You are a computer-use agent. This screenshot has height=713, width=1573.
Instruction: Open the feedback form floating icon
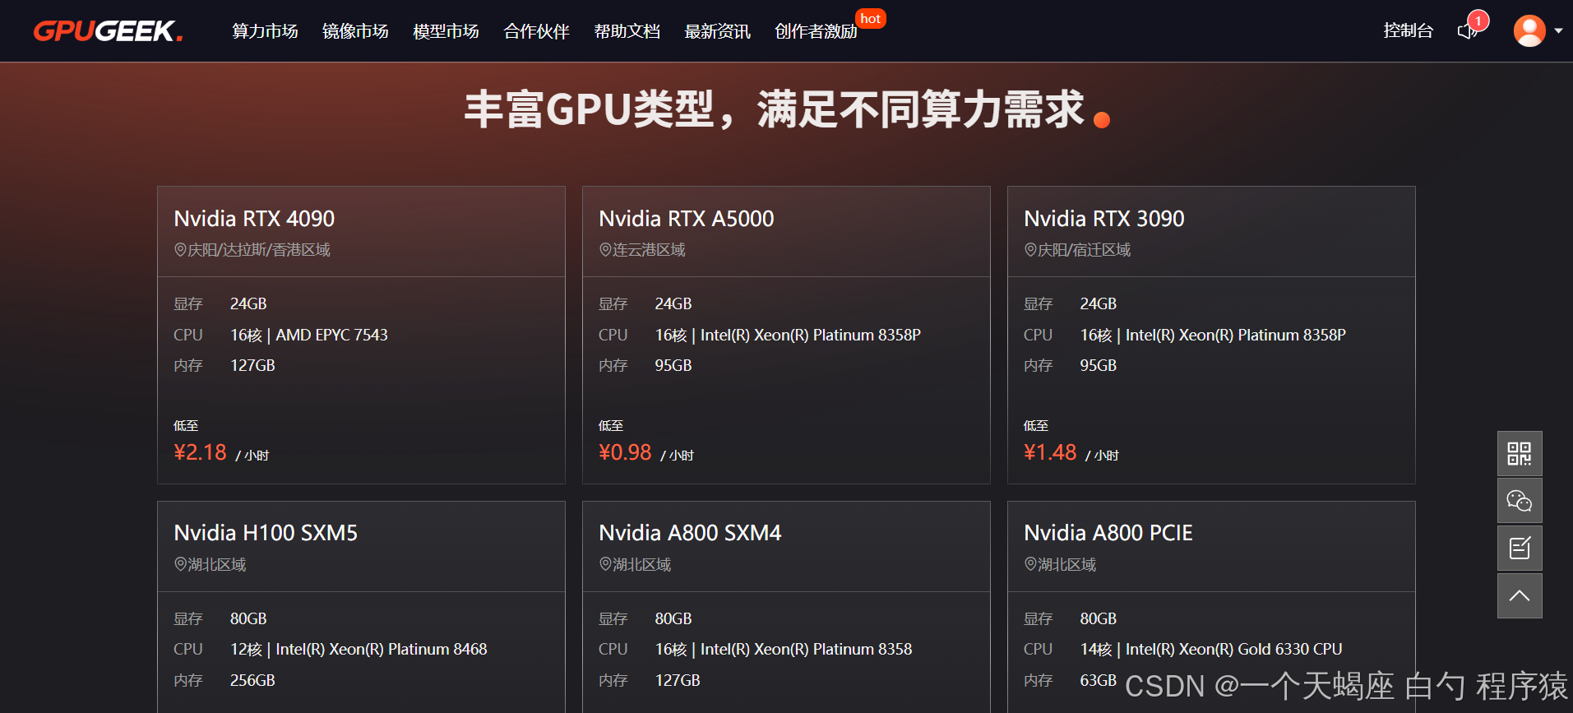tap(1520, 549)
